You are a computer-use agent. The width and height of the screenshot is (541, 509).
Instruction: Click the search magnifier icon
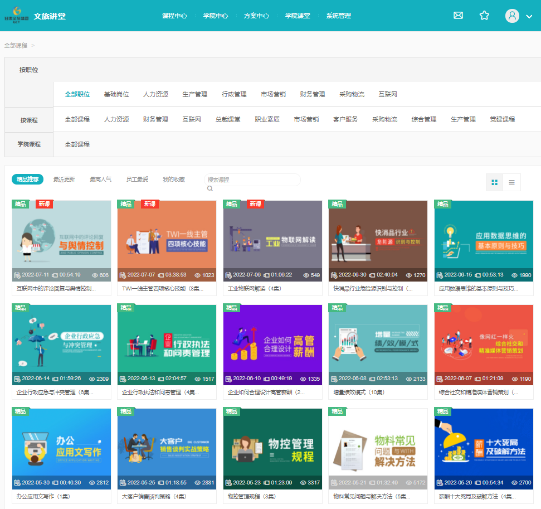click(210, 188)
